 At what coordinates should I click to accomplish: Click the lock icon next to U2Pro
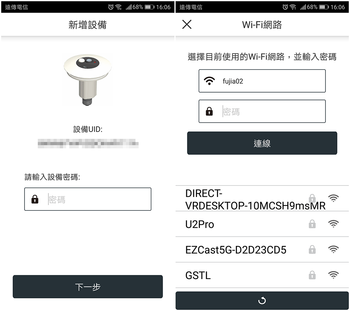[312, 224]
